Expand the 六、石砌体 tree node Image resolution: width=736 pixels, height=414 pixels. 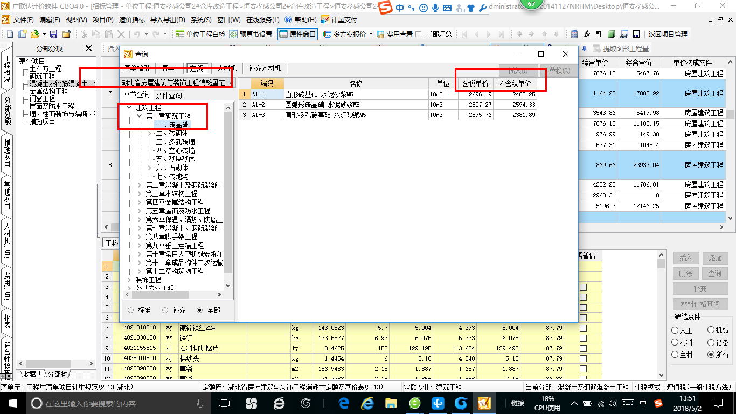point(150,168)
